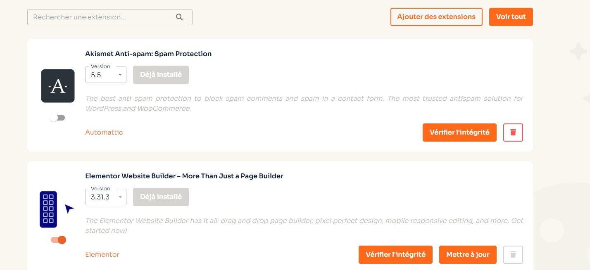Disable the Elementor plugin toggle

57,240
